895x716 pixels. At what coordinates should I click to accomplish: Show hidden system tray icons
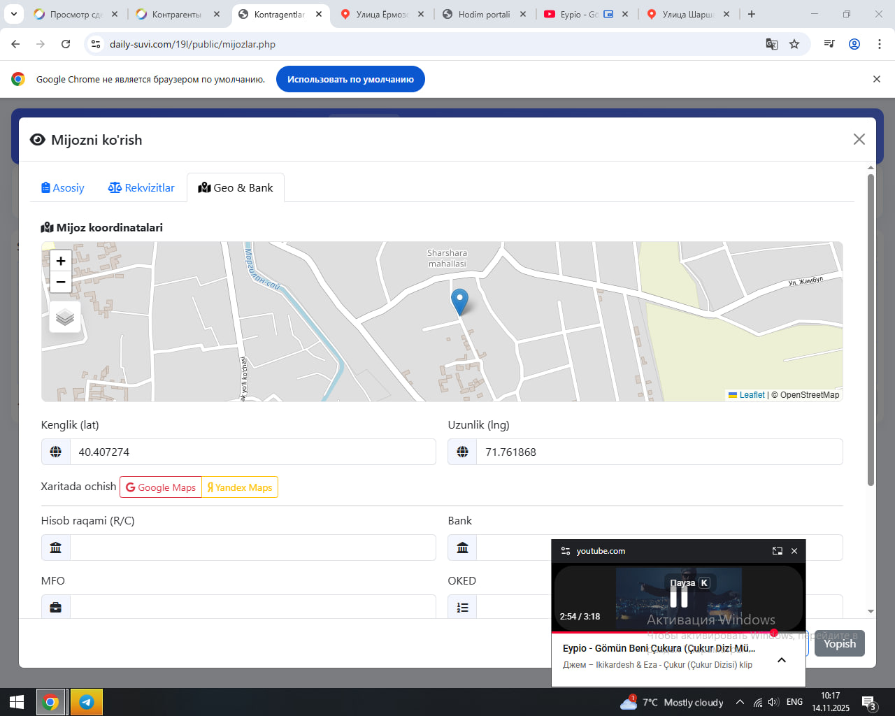[x=740, y=702]
